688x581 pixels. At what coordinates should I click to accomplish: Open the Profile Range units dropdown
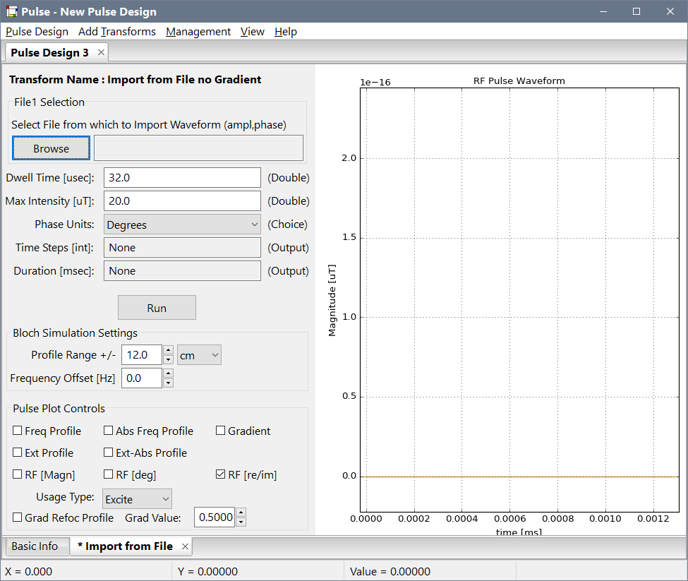pos(199,355)
